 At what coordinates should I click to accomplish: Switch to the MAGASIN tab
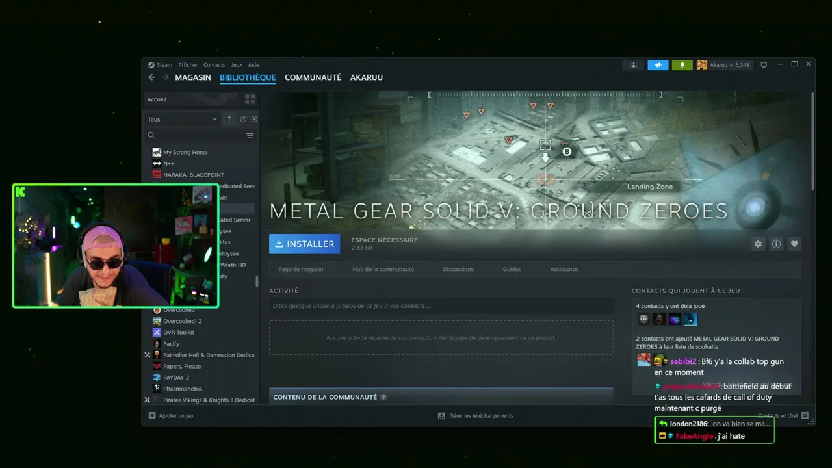click(193, 77)
